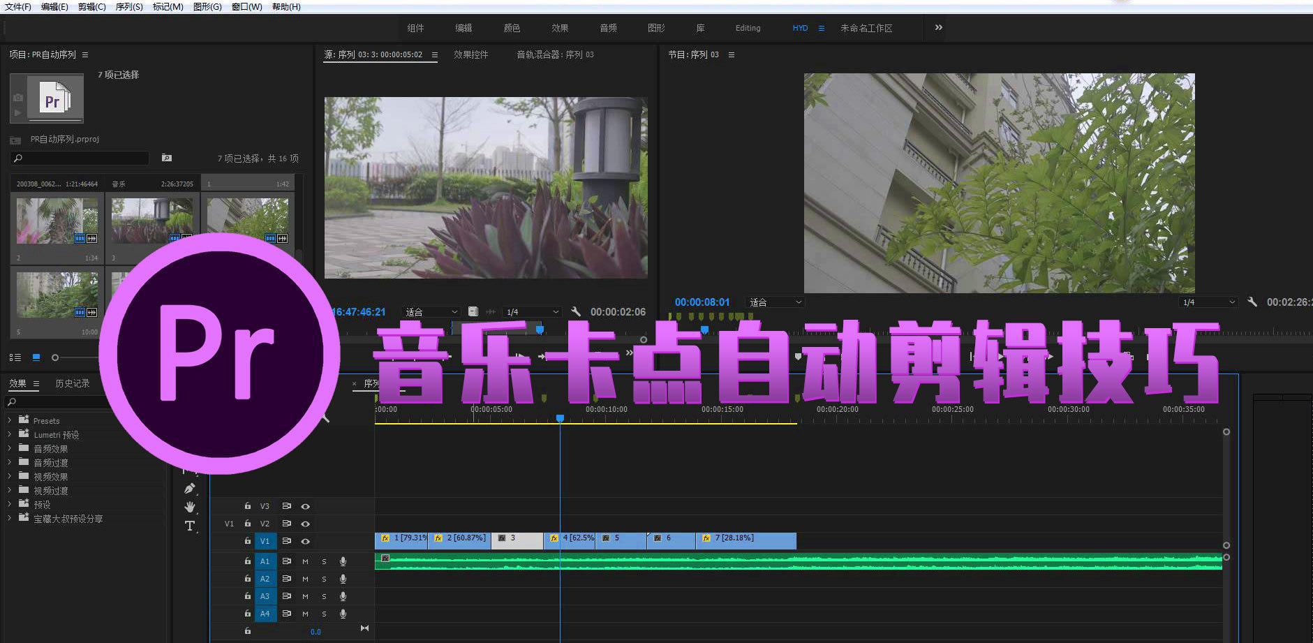This screenshot has width=1313, height=643.
Task: Expand the 音频效果 folder
Action: point(9,448)
